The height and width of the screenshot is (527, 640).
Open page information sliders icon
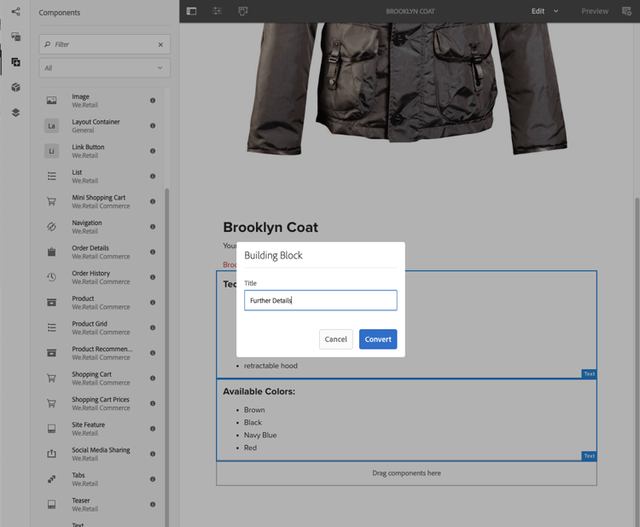click(x=217, y=11)
